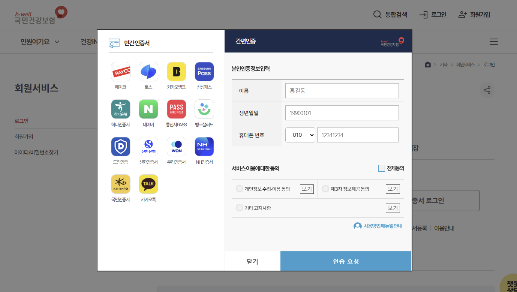517x292 pixels.
Task: Click 기타 in the breadcrumb
Action: click(444, 64)
